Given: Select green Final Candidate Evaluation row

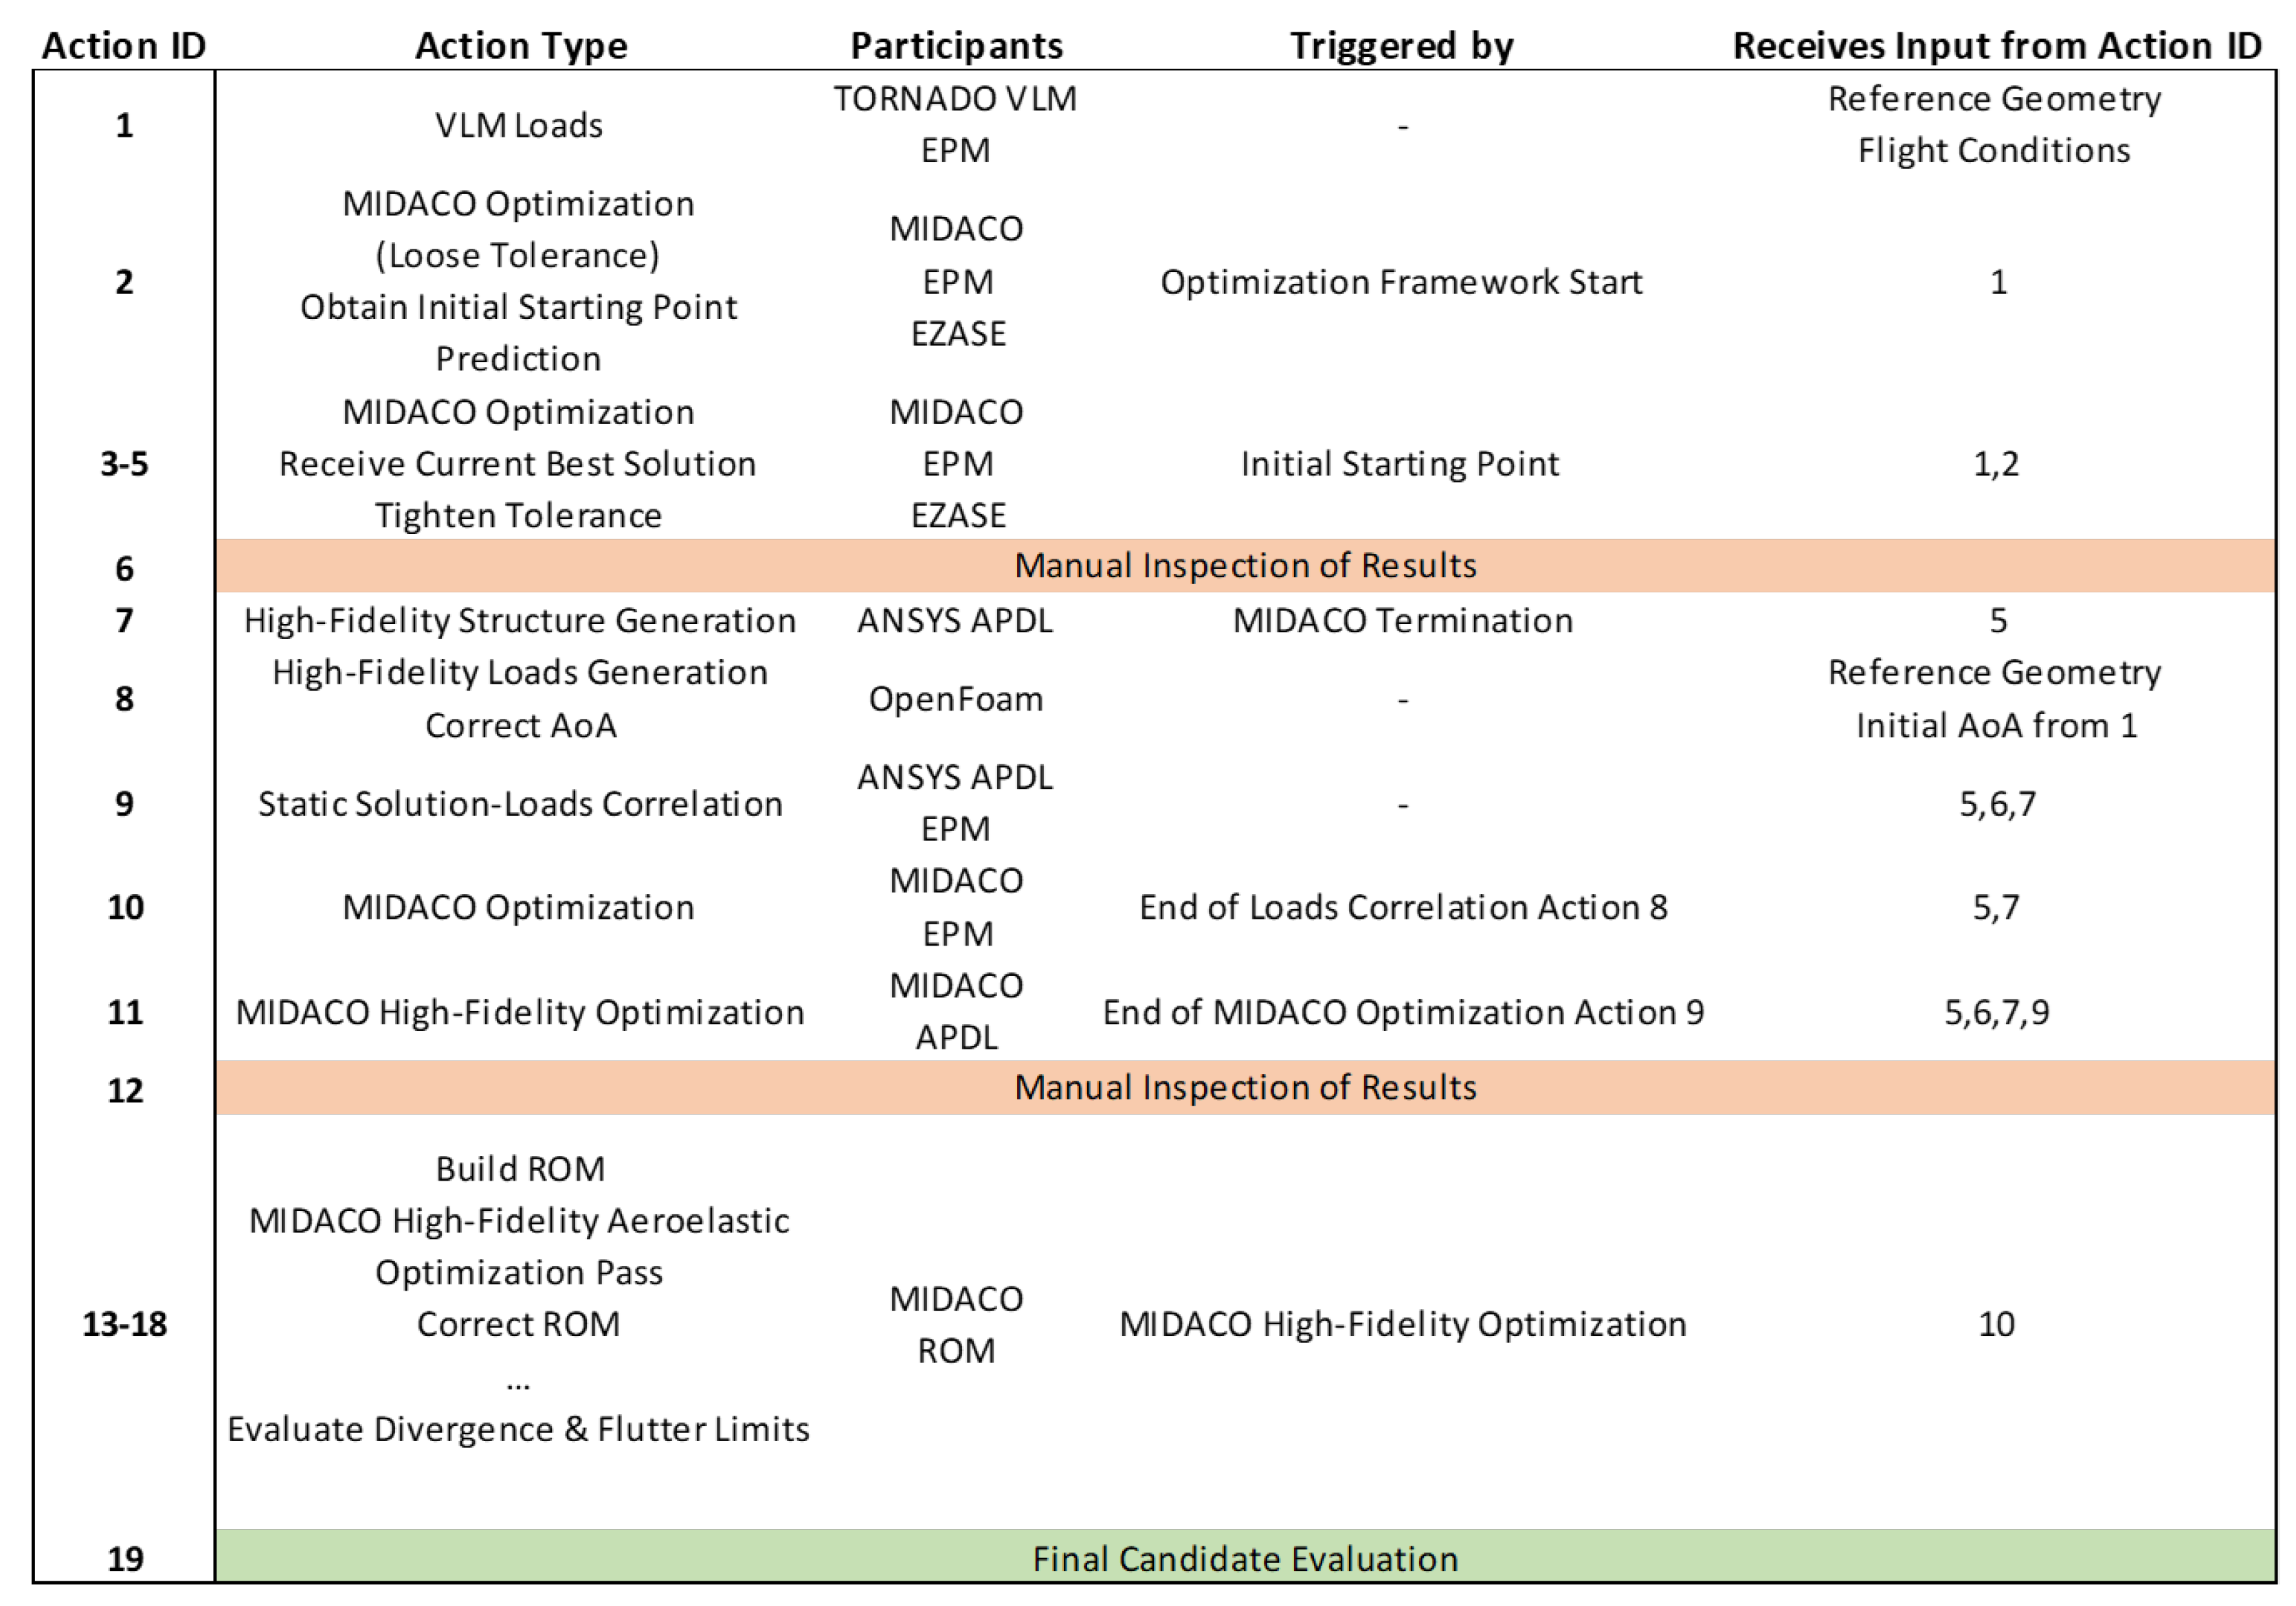Looking at the screenshot, I should [1245, 1559].
